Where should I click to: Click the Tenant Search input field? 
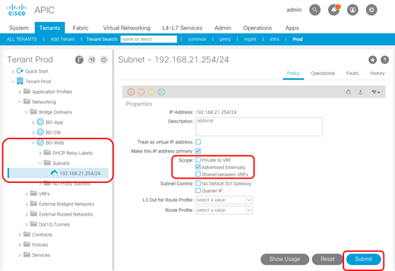tap(148, 39)
